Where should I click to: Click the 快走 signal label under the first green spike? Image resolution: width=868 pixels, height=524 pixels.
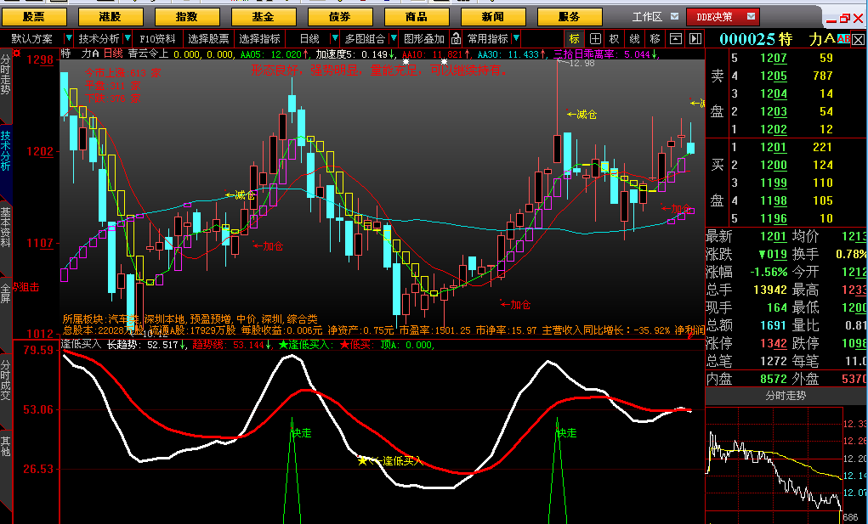pos(302,433)
